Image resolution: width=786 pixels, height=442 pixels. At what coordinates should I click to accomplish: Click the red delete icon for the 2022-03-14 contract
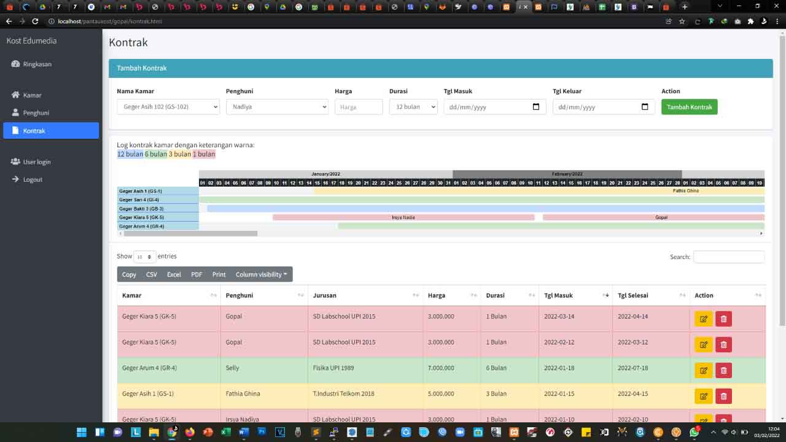pos(723,319)
